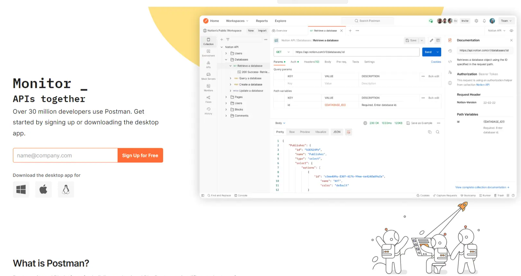
Task: Open the APIs sidebar panel
Action: click(208, 65)
